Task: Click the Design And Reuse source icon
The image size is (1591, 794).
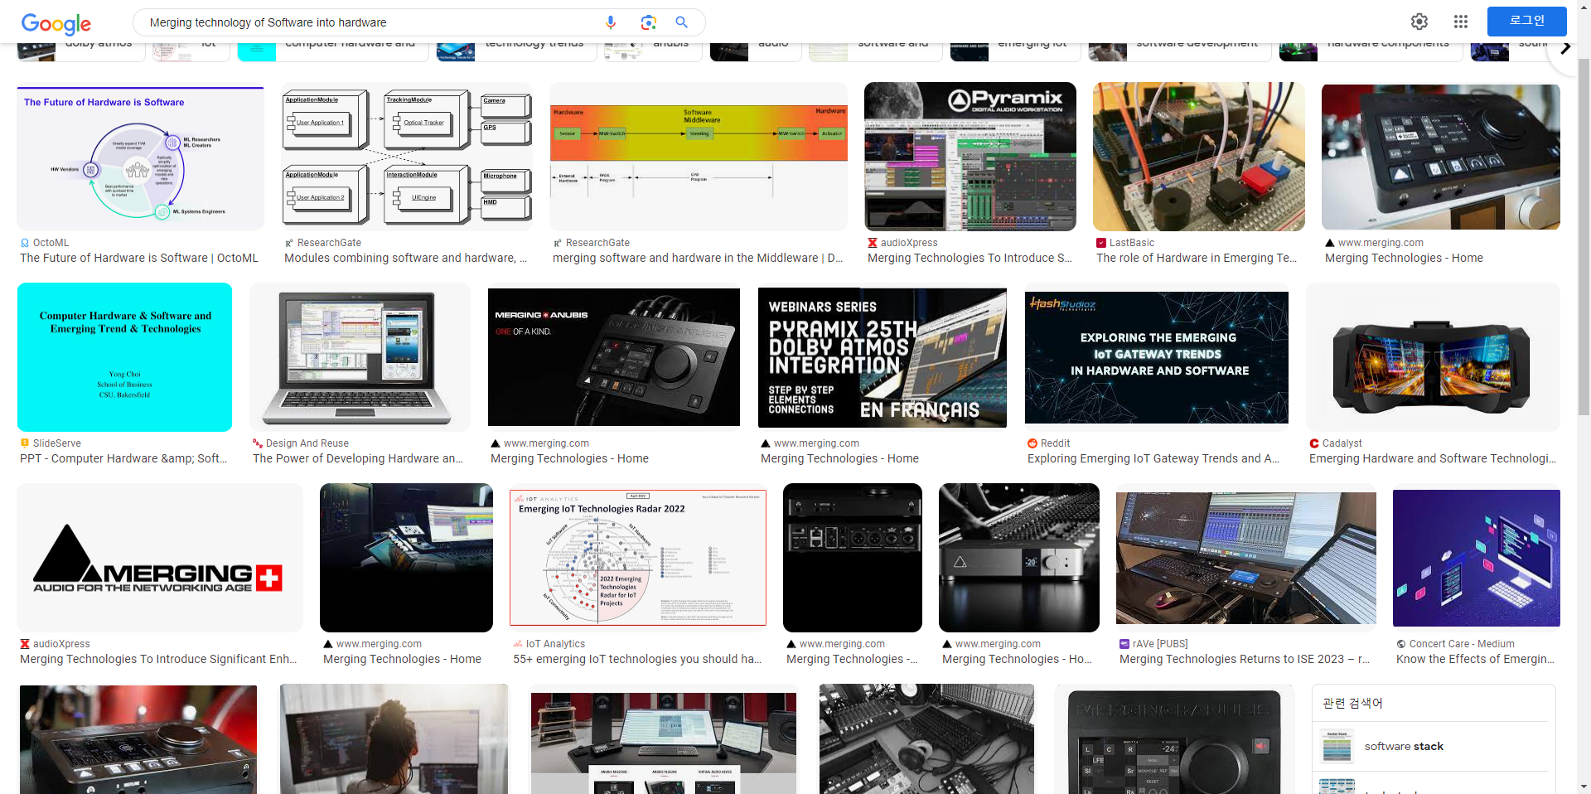Action: tap(258, 443)
